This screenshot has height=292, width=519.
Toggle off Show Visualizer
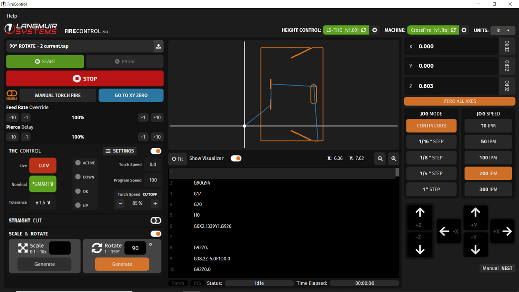236,158
